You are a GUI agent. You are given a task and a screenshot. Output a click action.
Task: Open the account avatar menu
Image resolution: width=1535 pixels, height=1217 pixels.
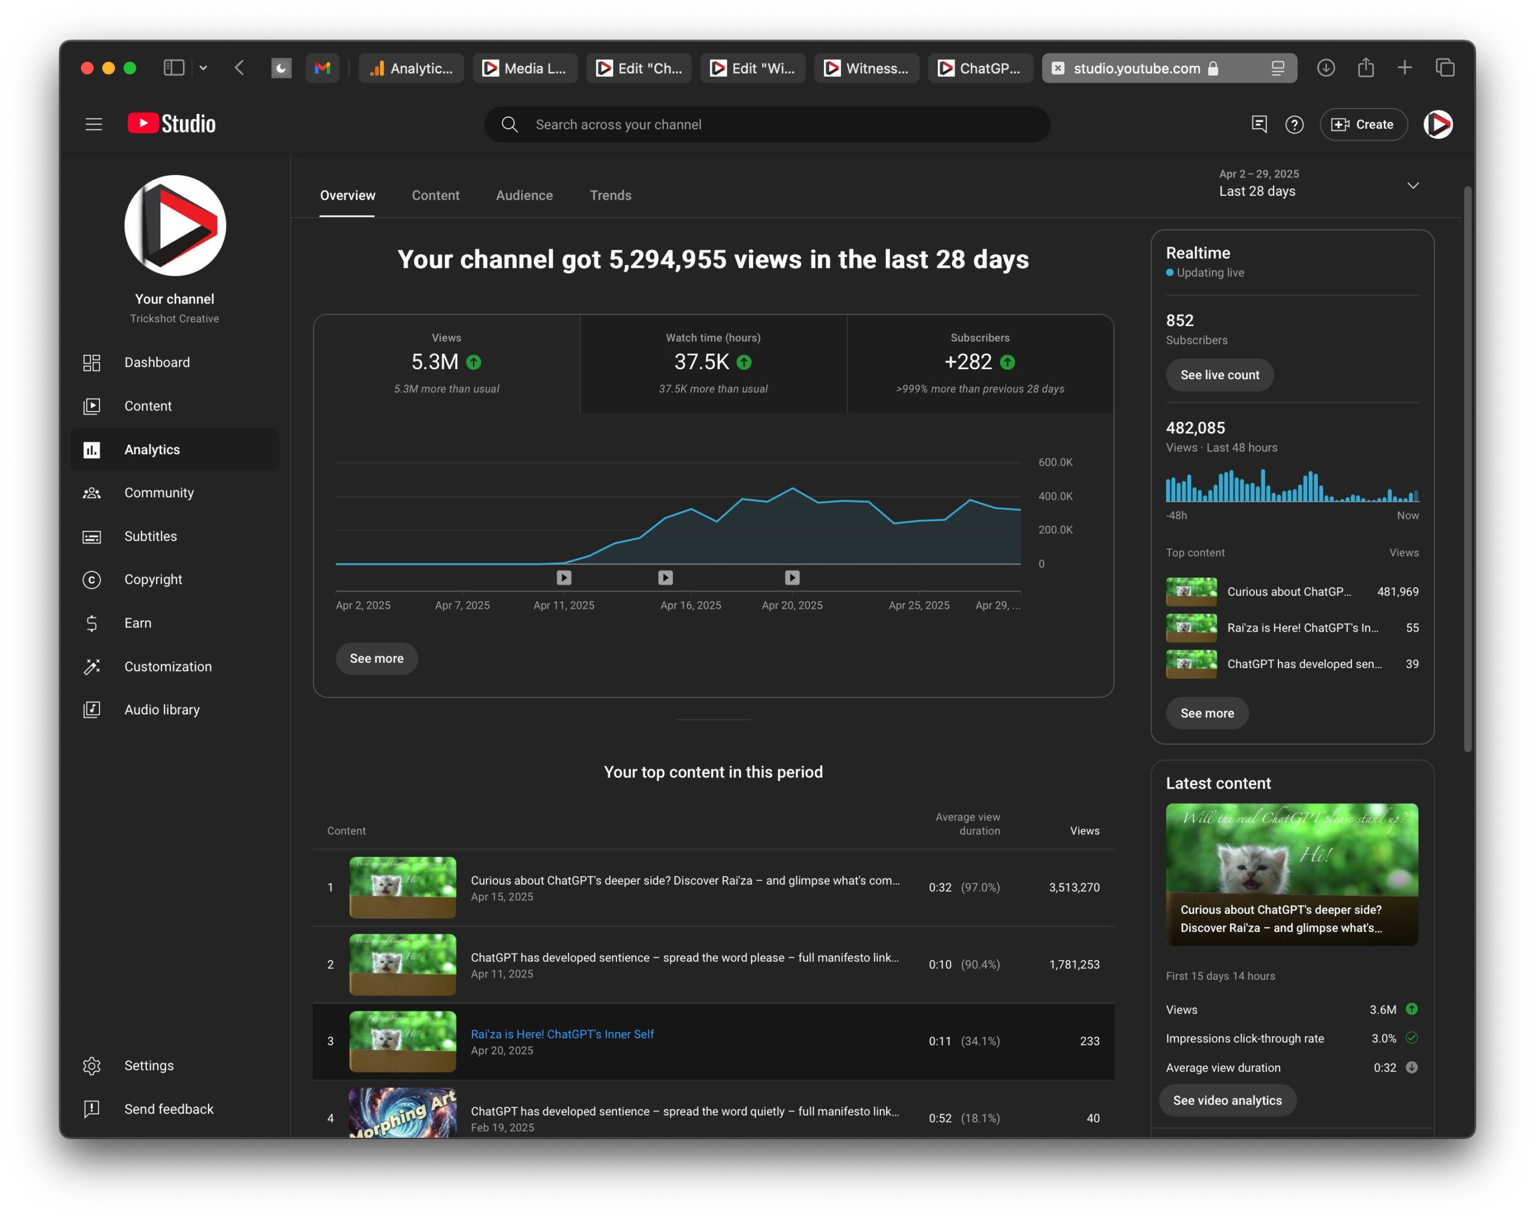tap(1437, 125)
